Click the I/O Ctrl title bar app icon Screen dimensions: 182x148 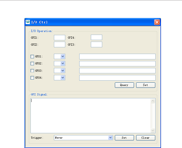(x=28, y=22)
